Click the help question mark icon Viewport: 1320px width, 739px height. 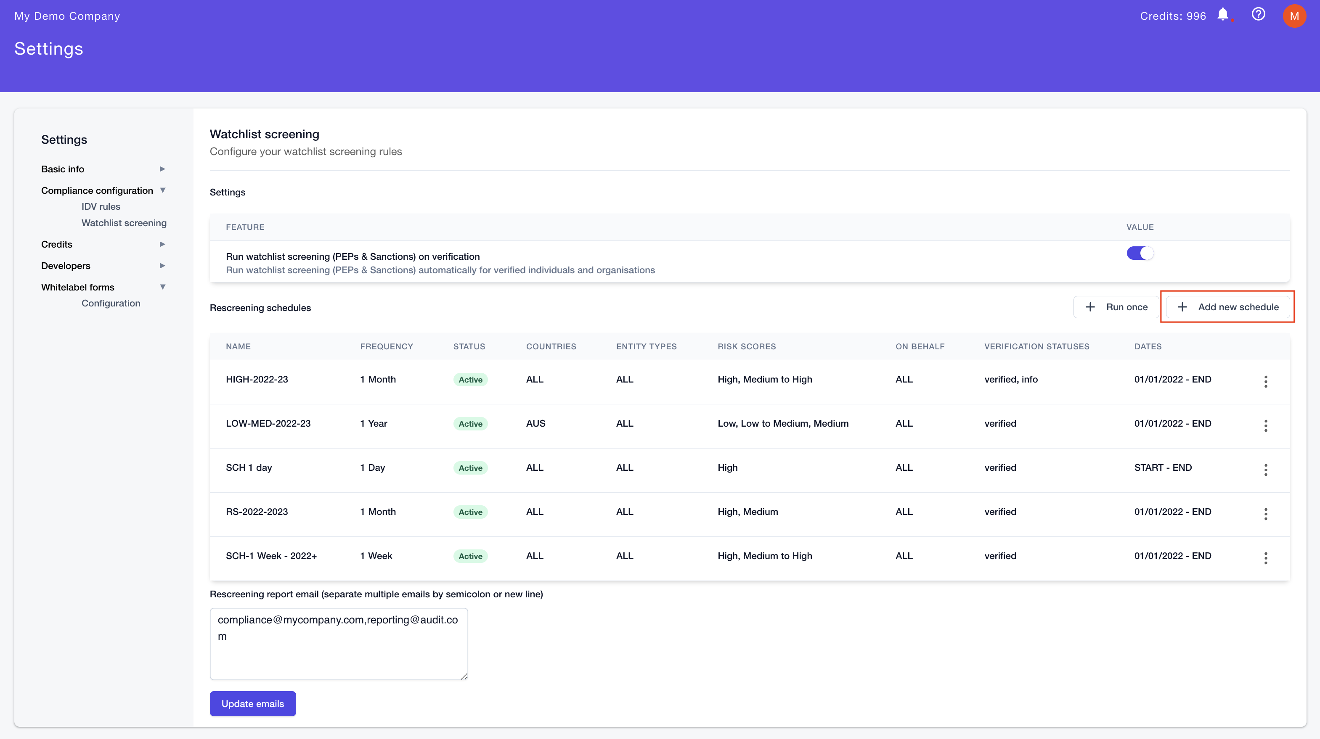coord(1258,15)
